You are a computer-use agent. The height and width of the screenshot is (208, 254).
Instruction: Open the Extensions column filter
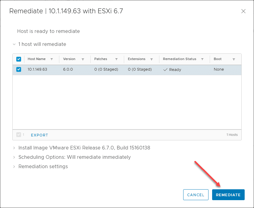152,59
